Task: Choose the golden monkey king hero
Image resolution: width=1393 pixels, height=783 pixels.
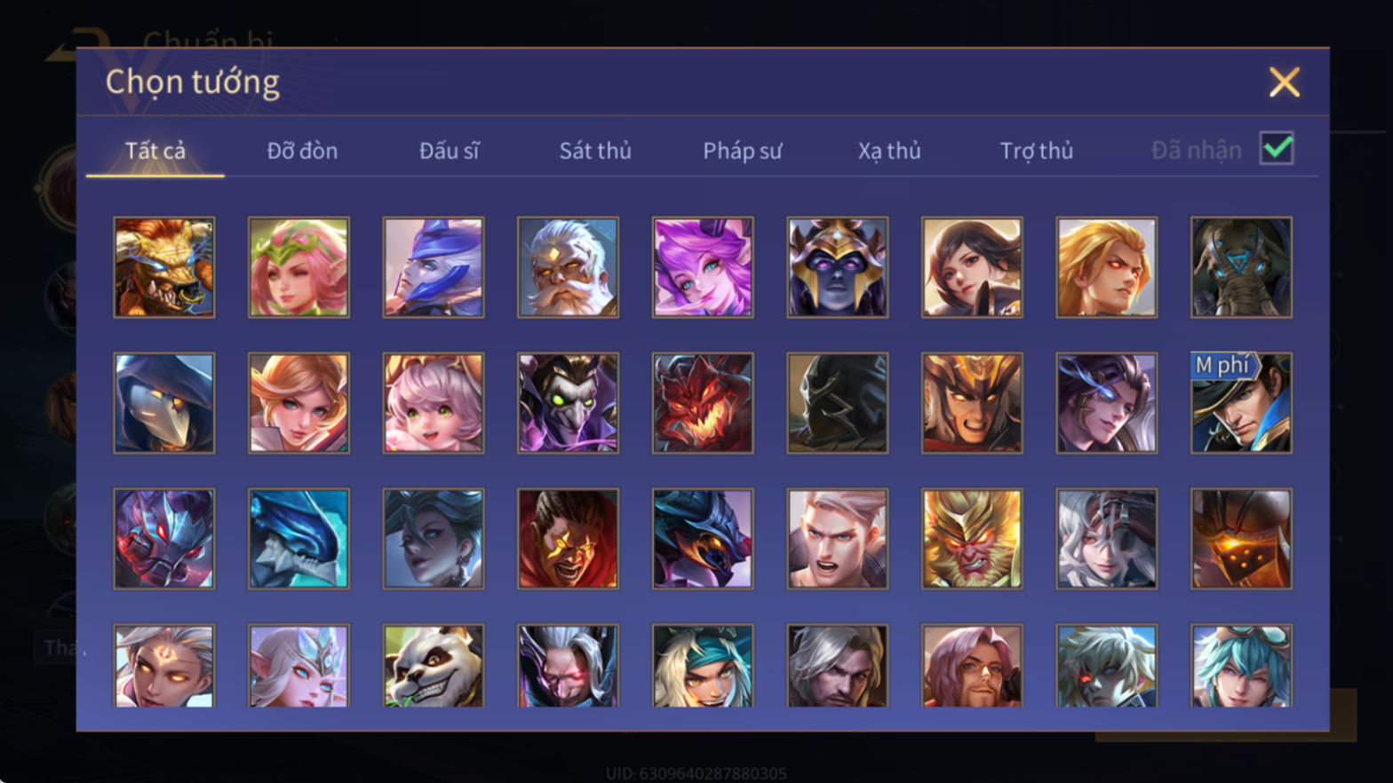Action: click(x=972, y=539)
